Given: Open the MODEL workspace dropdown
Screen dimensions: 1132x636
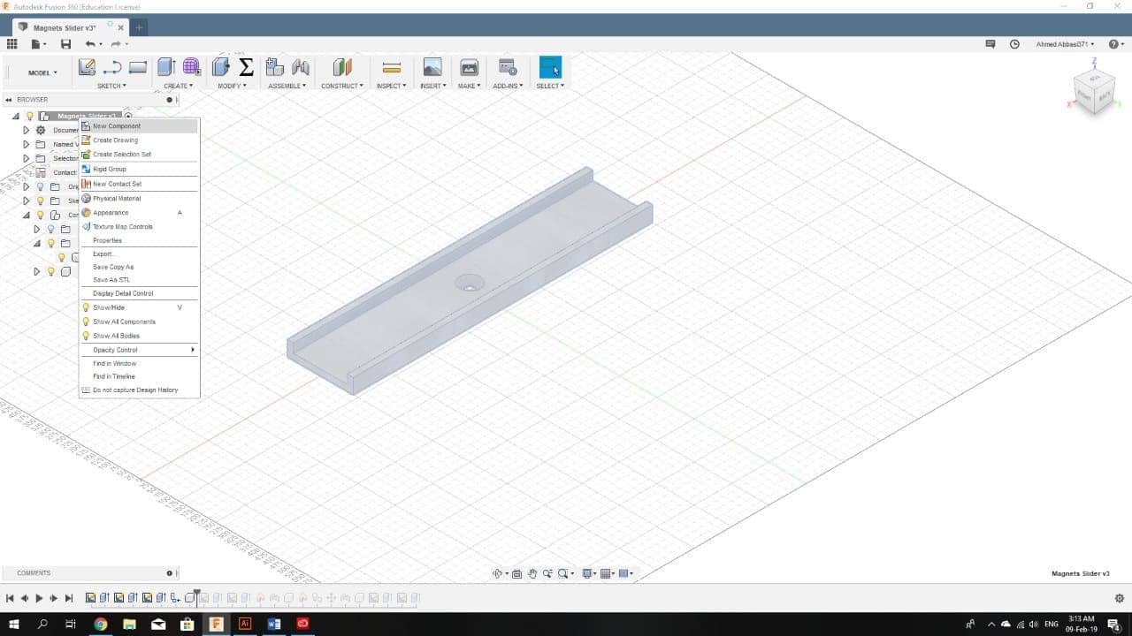Looking at the screenshot, I should [43, 72].
